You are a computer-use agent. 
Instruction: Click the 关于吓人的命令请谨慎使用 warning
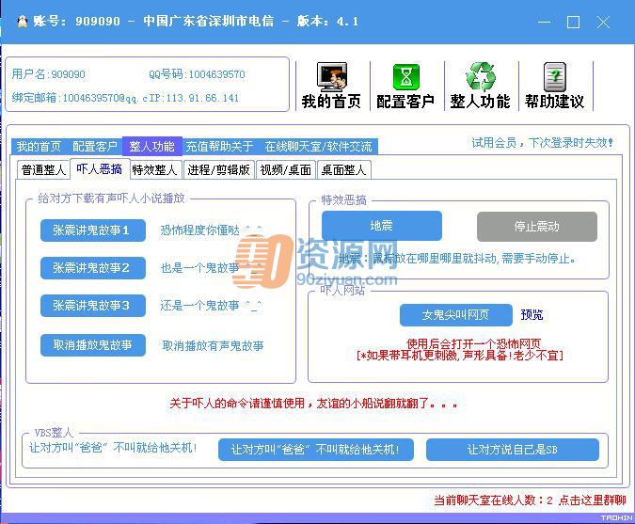[313, 403]
